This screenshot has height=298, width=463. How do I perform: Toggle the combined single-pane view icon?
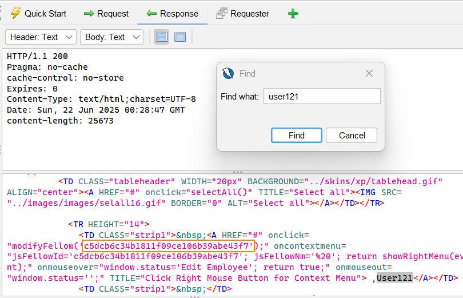[180, 37]
